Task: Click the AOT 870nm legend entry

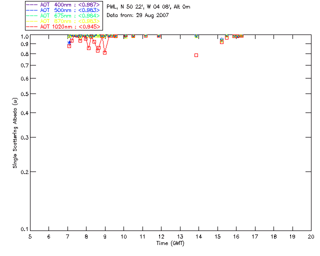Action: click(63, 21)
